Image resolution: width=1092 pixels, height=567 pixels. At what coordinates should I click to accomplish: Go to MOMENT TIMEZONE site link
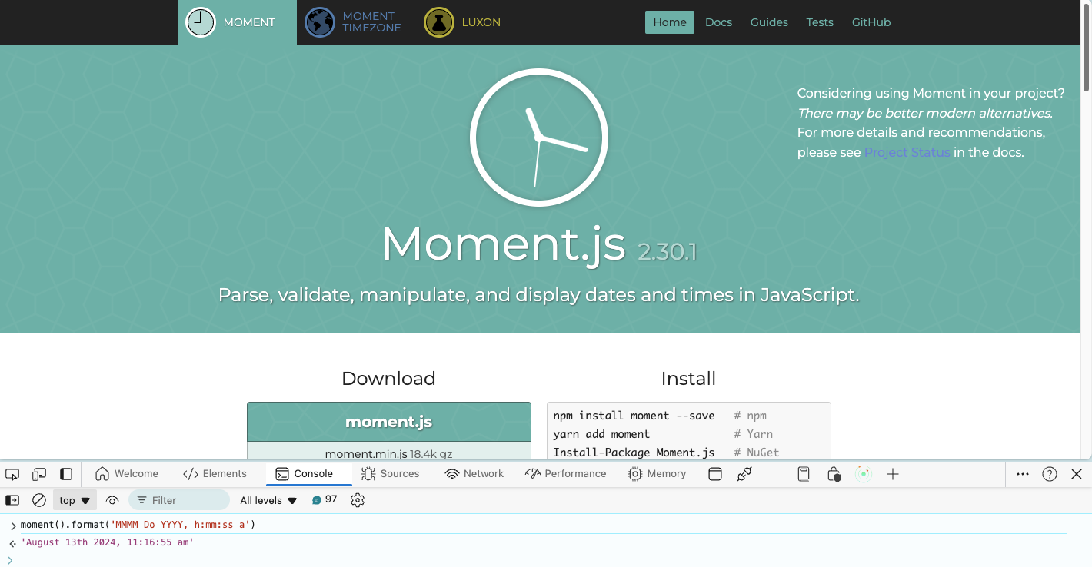[371, 22]
